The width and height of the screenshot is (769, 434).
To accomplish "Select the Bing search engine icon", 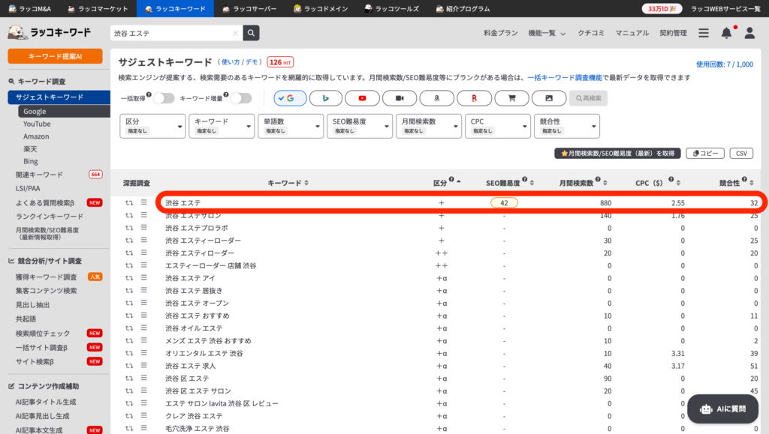I will coord(326,98).
